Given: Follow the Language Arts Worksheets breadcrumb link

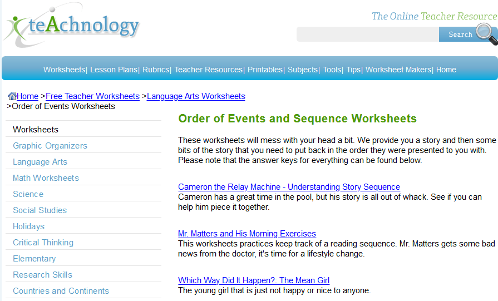Looking at the screenshot, I should click(x=196, y=96).
